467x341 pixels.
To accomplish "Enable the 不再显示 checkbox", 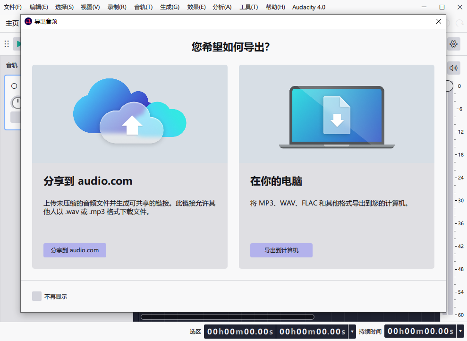I will (37, 296).
